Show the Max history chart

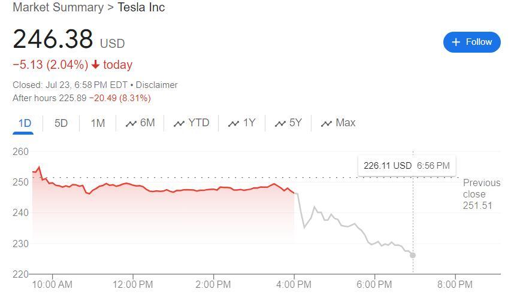(338, 123)
